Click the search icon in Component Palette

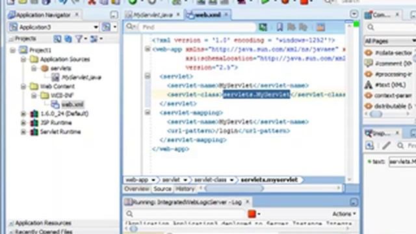[371, 27]
